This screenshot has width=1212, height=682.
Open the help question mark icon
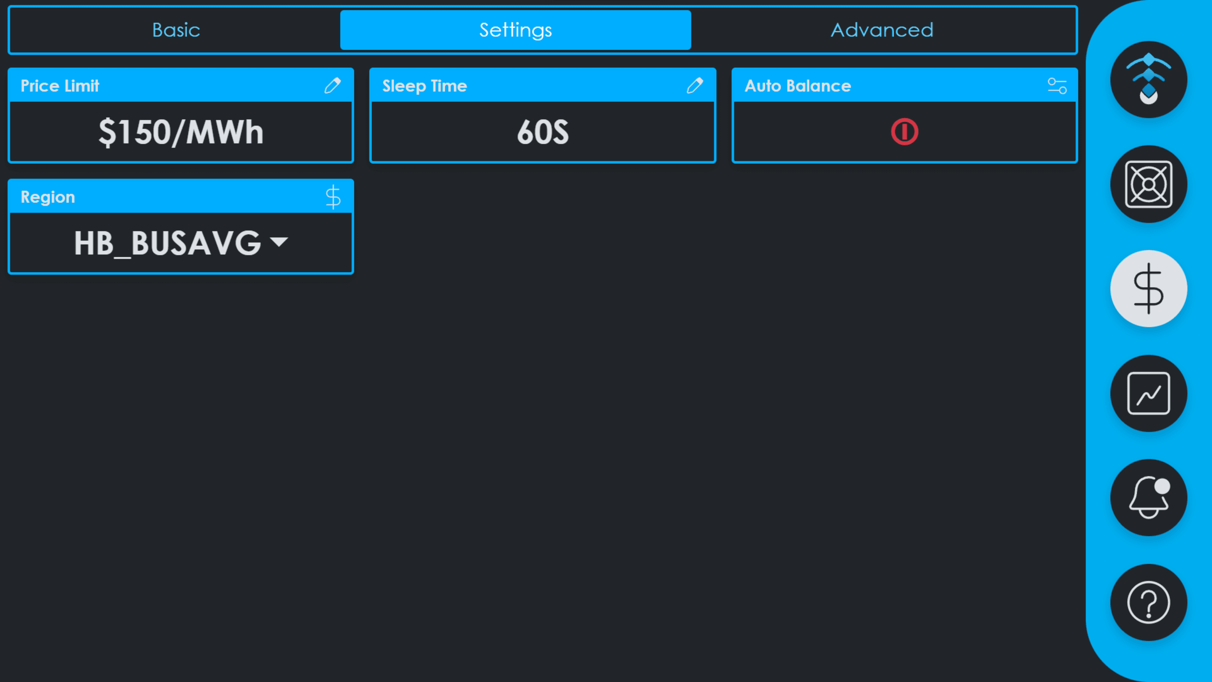tap(1148, 602)
